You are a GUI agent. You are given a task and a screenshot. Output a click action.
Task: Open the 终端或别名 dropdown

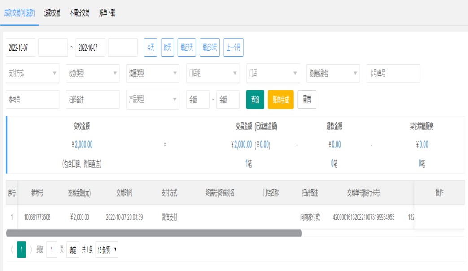point(333,73)
